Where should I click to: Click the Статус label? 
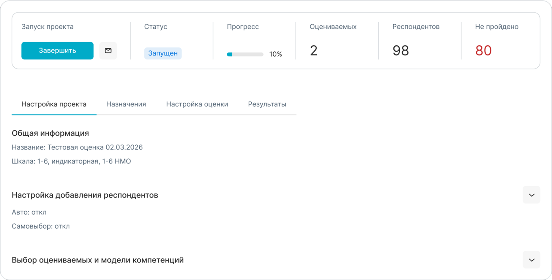pos(156,27)
